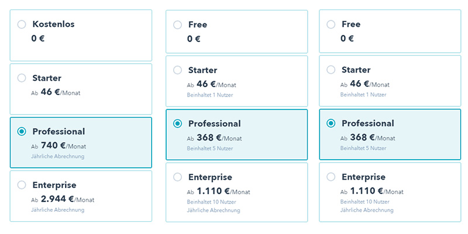
Task: Click Beinhaltet 10 Nutzer in the middle column
Action: pyautogui.click(x=211, y=202)
